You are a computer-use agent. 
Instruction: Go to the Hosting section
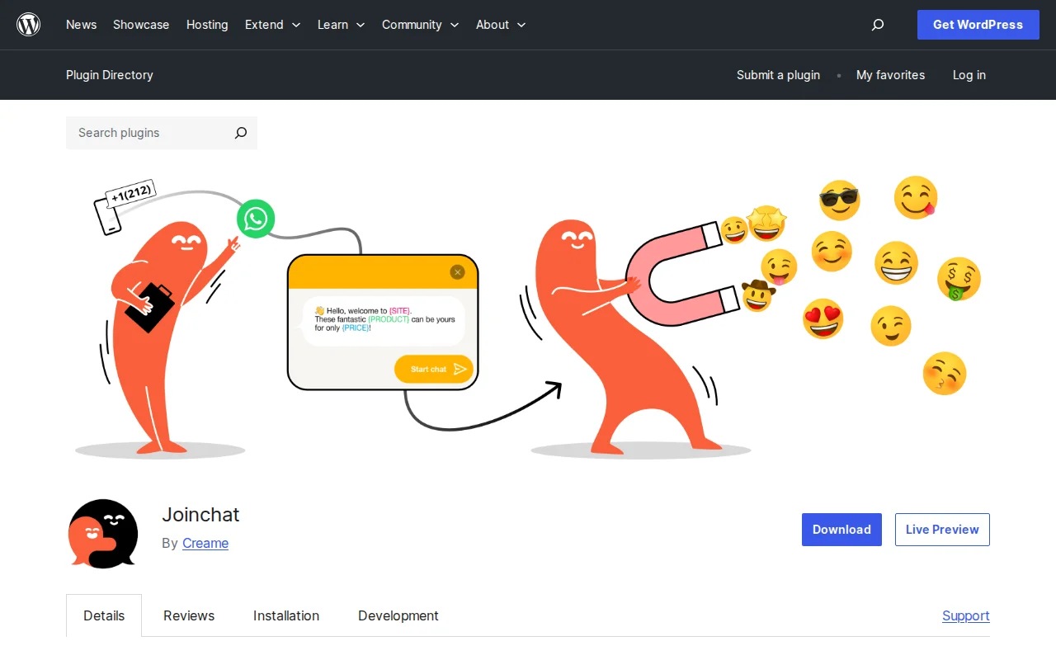207,25
